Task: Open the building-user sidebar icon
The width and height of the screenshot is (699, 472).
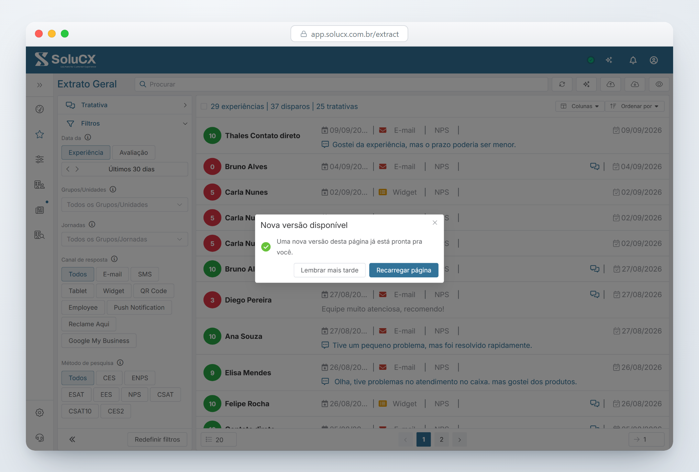Action: [x=39, y=185]
